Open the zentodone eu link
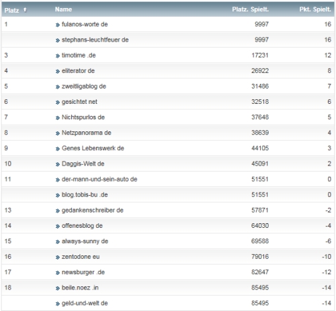Viewport: 336px width, 311px height. (x=81, y=257)
